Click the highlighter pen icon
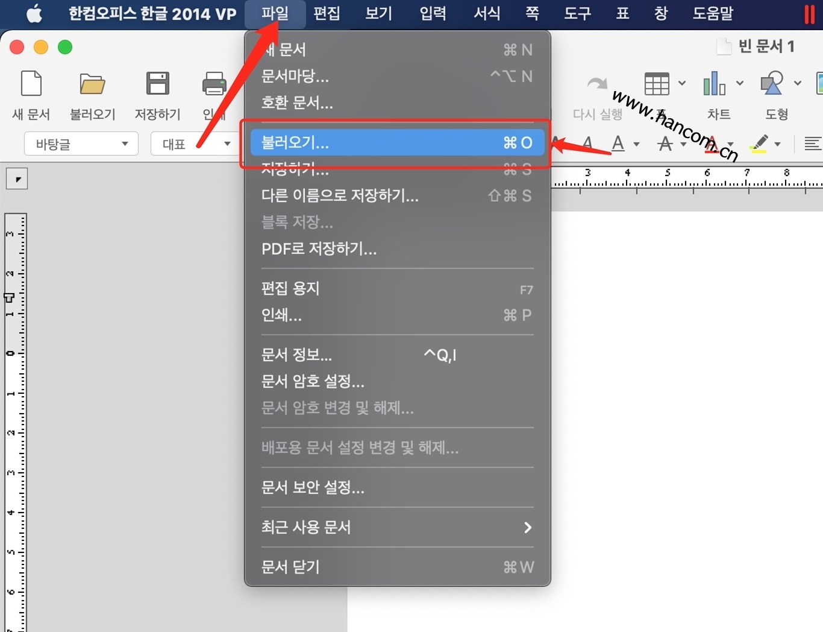Screen dimensions: 823x632 (759, 144)
